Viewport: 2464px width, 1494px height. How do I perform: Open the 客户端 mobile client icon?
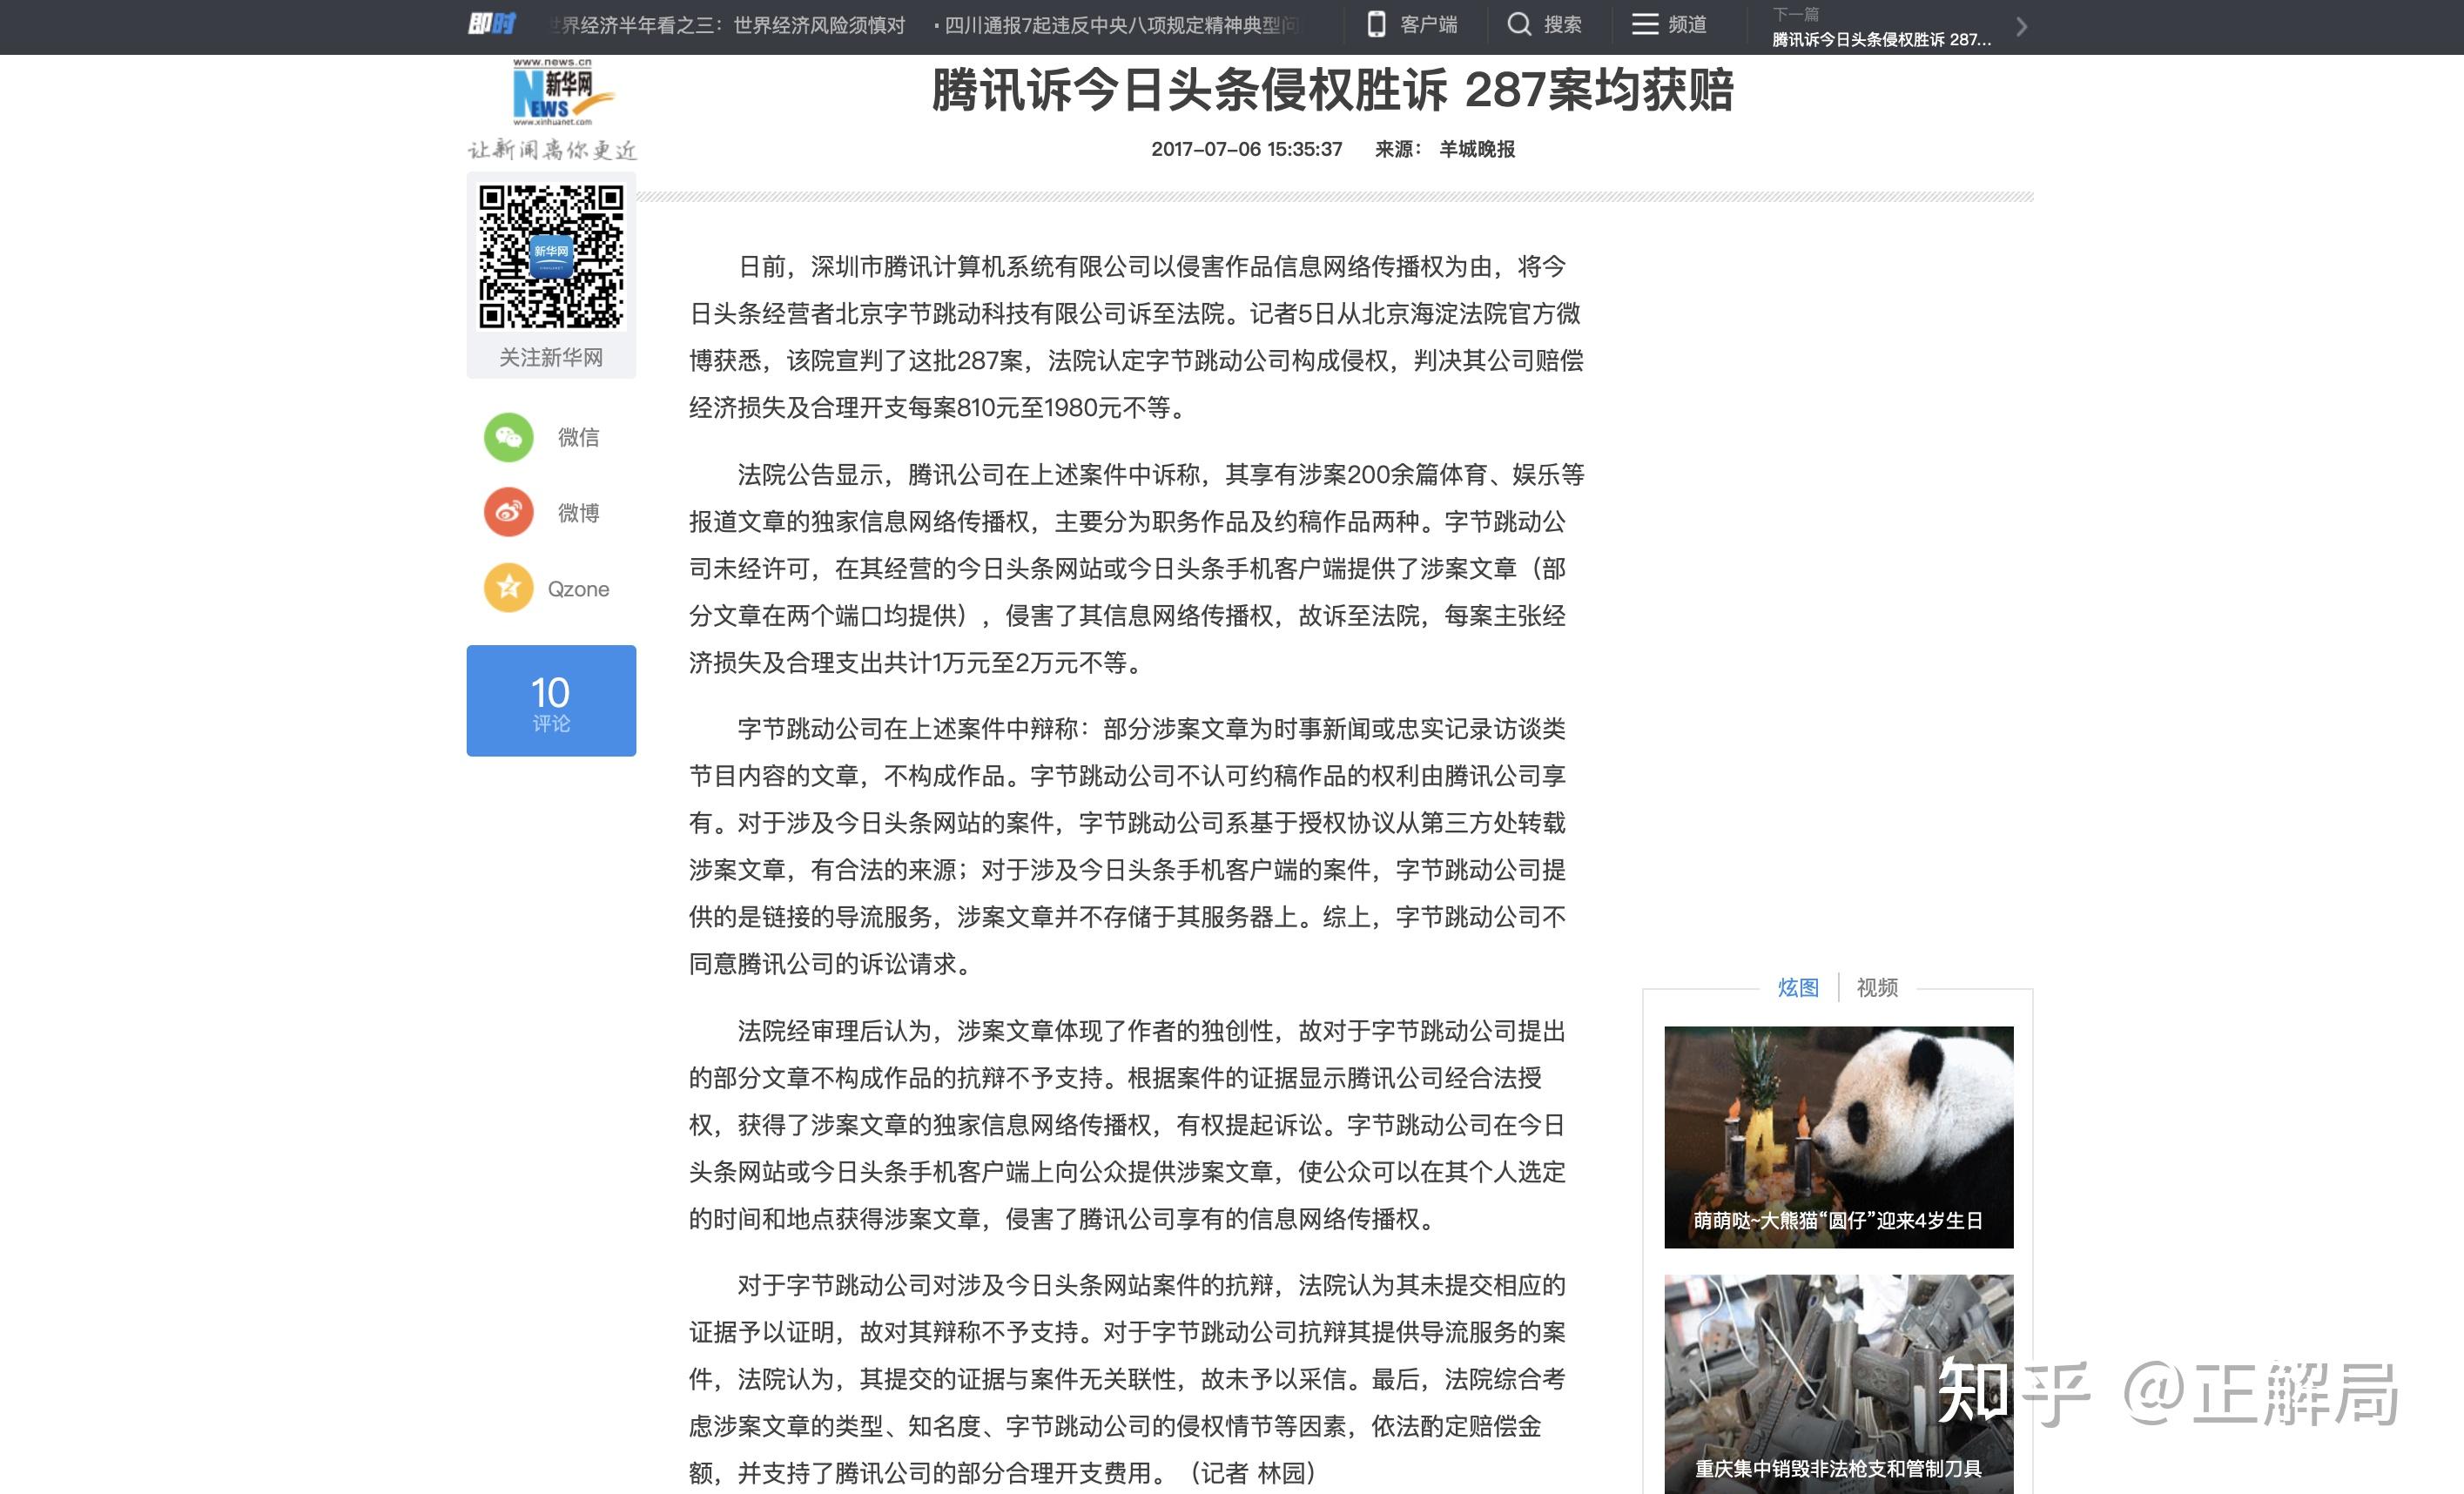pyautogui.click(x=1376, y=24)
